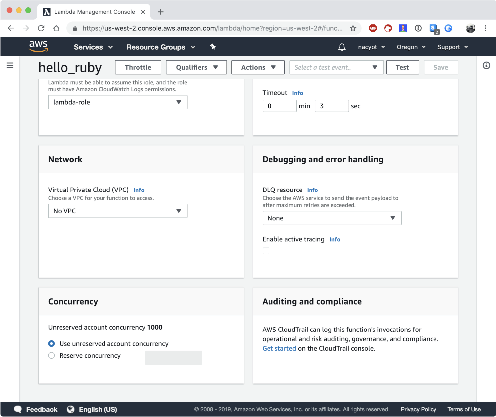Screen dimensions: 496x417
Task: Open the Services menu
Action: (93, 47)
